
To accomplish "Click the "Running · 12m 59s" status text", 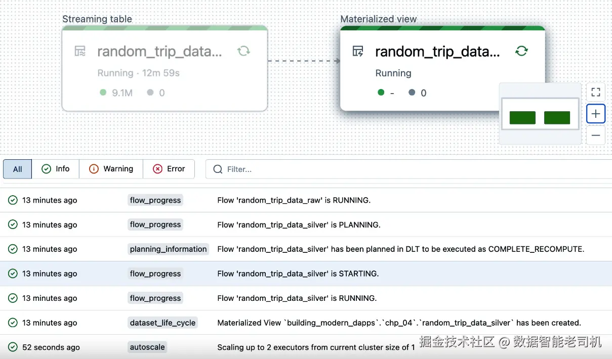I will click(139, 73).
